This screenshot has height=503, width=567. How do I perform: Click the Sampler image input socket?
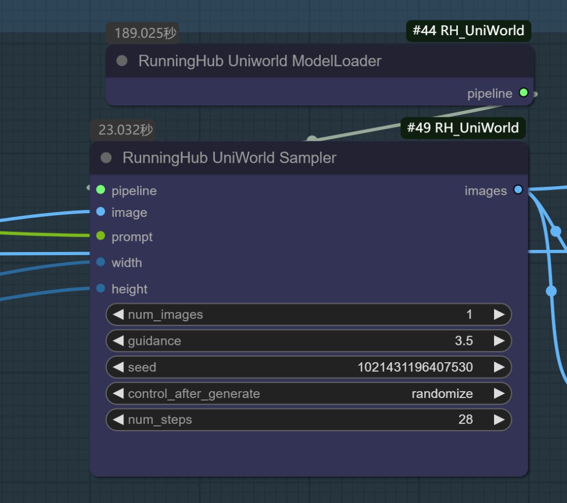pyautogui.click(x=101, y=212)
